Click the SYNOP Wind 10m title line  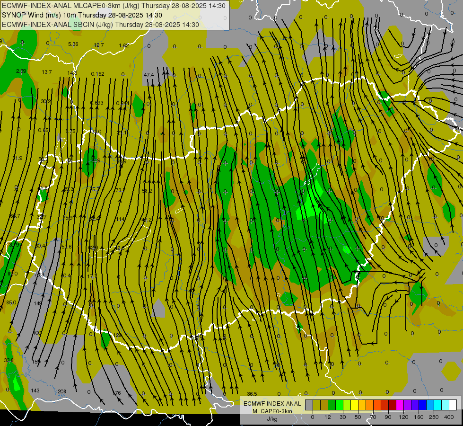(x=82, y=15)
